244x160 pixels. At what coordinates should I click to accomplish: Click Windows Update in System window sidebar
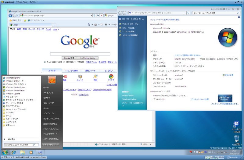point(129,99)
